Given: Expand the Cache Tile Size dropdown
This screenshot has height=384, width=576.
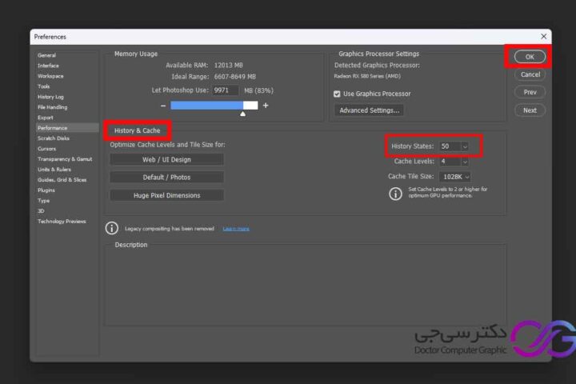Looking at the screenshot, I should click(x=455, y=177).
